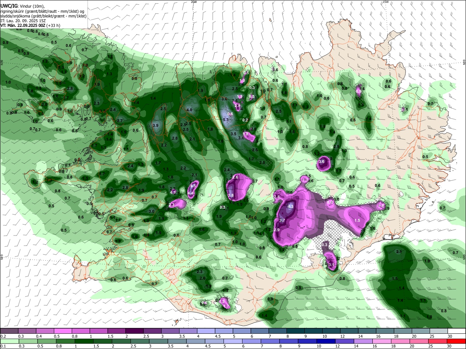Click the light pink bottom-row swatch between 16 and 18
Viewport: 466px width, 349px height.
[x=382, y=341]
